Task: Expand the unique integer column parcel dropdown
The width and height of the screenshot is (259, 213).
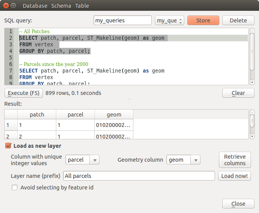Action: click(x=82, y=160)
